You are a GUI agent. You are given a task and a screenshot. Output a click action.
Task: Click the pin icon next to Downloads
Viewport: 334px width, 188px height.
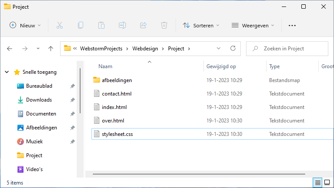pos(73,100)
